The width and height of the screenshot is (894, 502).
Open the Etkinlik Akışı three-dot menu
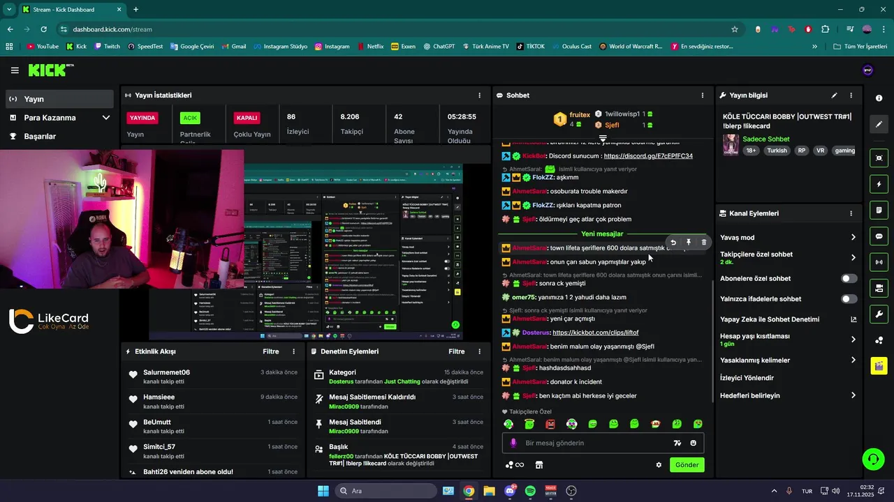293,351
